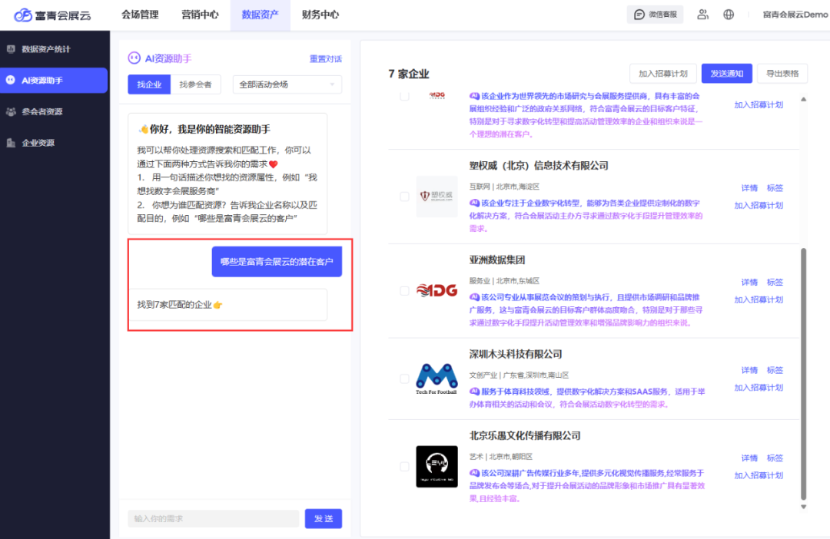The image size is (830, 539).
Task: Open 详情 for 亚洲数据集团
Action: (749, 282)
